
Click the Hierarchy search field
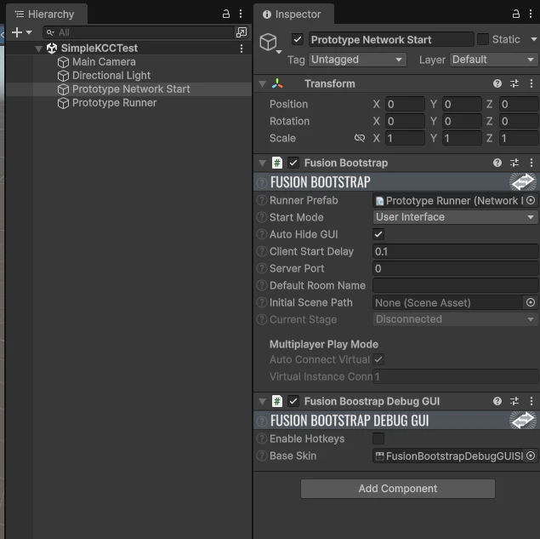[x=139, y=32]
